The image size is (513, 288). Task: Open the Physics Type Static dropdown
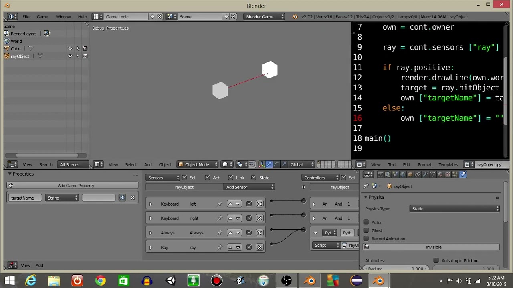455,209
